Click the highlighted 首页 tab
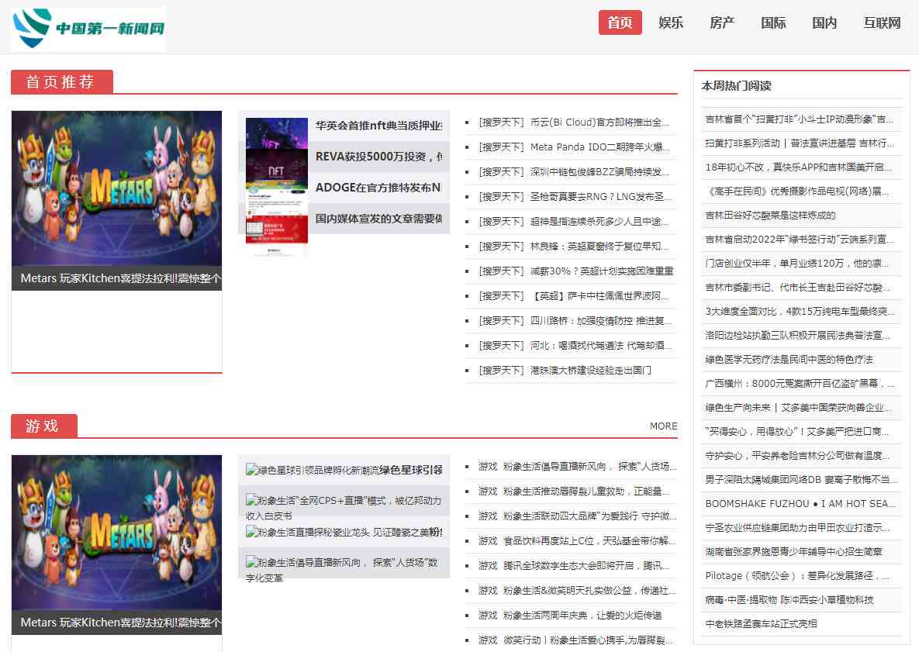 pos(620,22)
